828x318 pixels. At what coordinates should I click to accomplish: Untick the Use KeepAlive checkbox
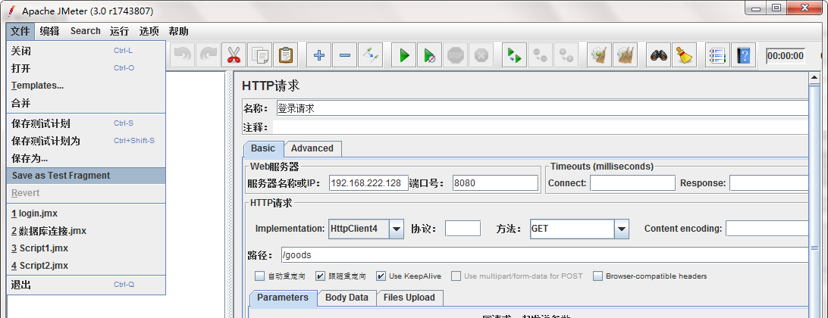coord(381,276)
